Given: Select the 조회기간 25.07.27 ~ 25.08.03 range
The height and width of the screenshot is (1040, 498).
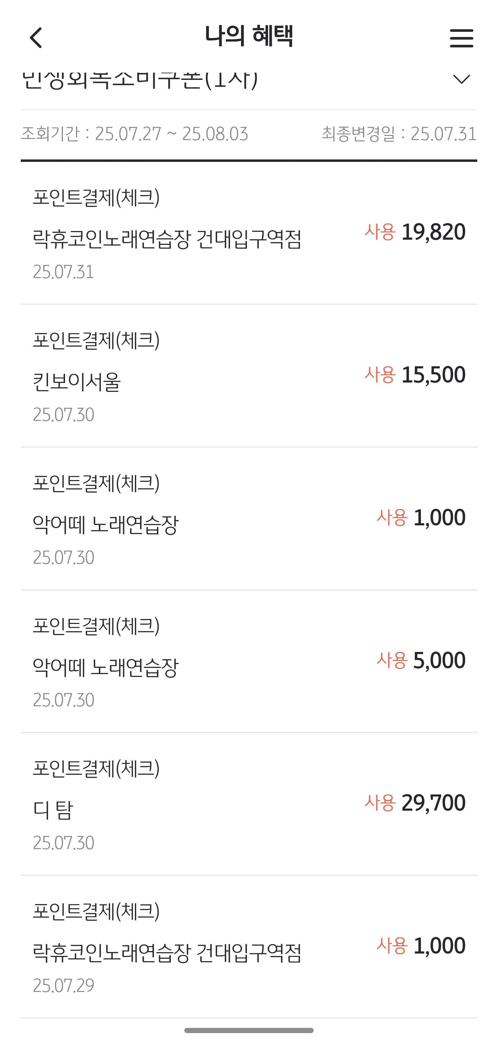Looking at the screenshot, I should [x=135, y=134].
